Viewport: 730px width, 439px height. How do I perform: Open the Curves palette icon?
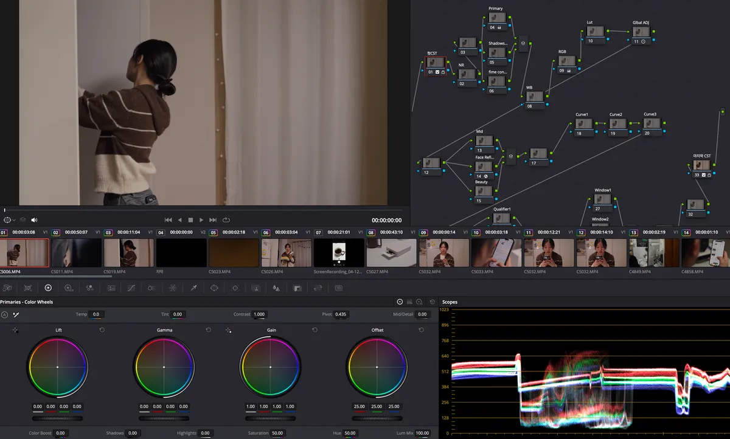tap(131, 288)
